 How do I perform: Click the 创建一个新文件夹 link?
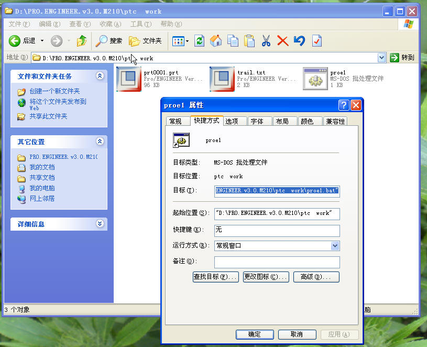54,91
